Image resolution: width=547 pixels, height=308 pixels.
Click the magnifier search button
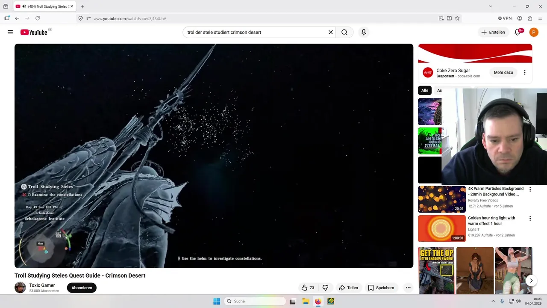pos(344,32)
